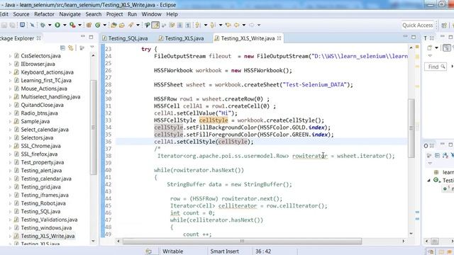Open the Open Perspective icon
The height and width of the screenshot is (255, 454).
[444, 25]
